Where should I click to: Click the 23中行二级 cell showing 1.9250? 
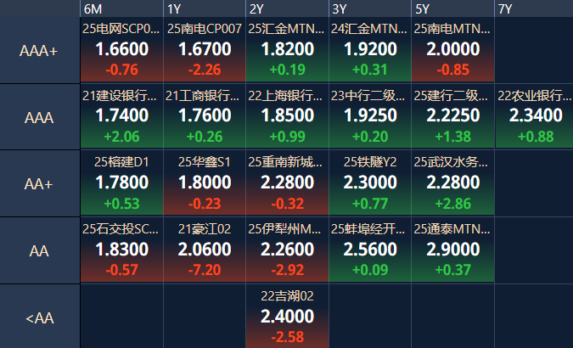[370, 116]
